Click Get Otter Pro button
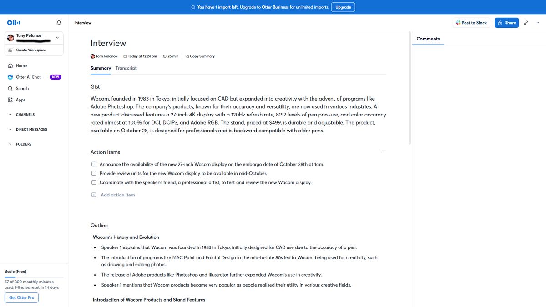 (22, 298)
